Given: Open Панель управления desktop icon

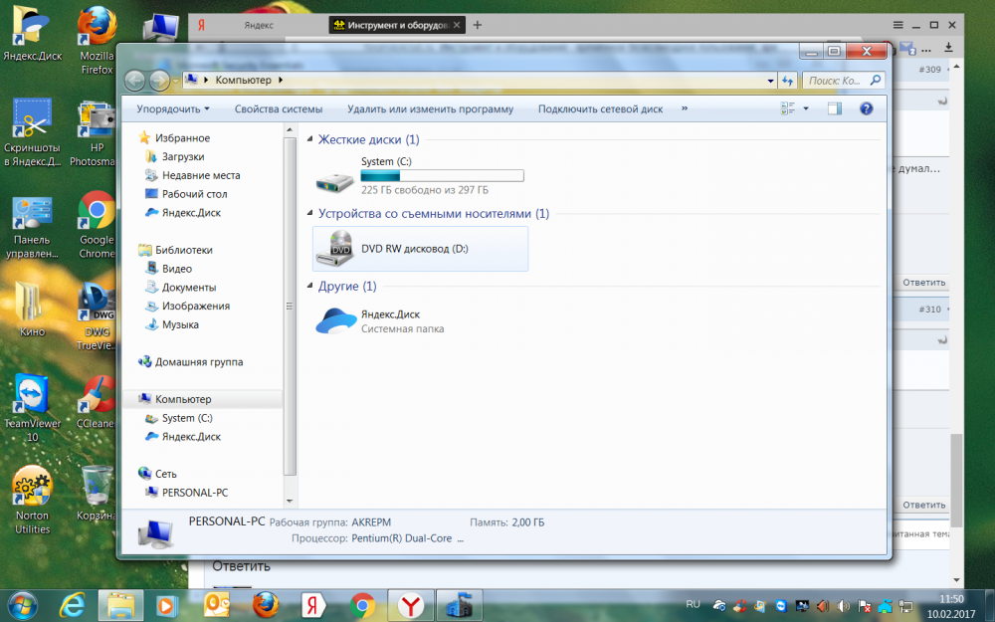Looking at the screenshot, I should click(x=32, y=227).
